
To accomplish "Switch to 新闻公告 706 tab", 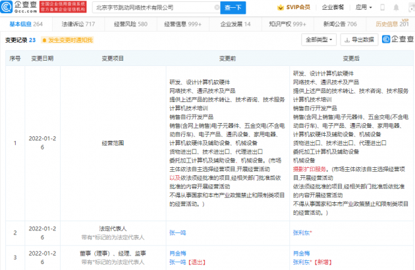I will pyautogui.click(x=340, y=24).
